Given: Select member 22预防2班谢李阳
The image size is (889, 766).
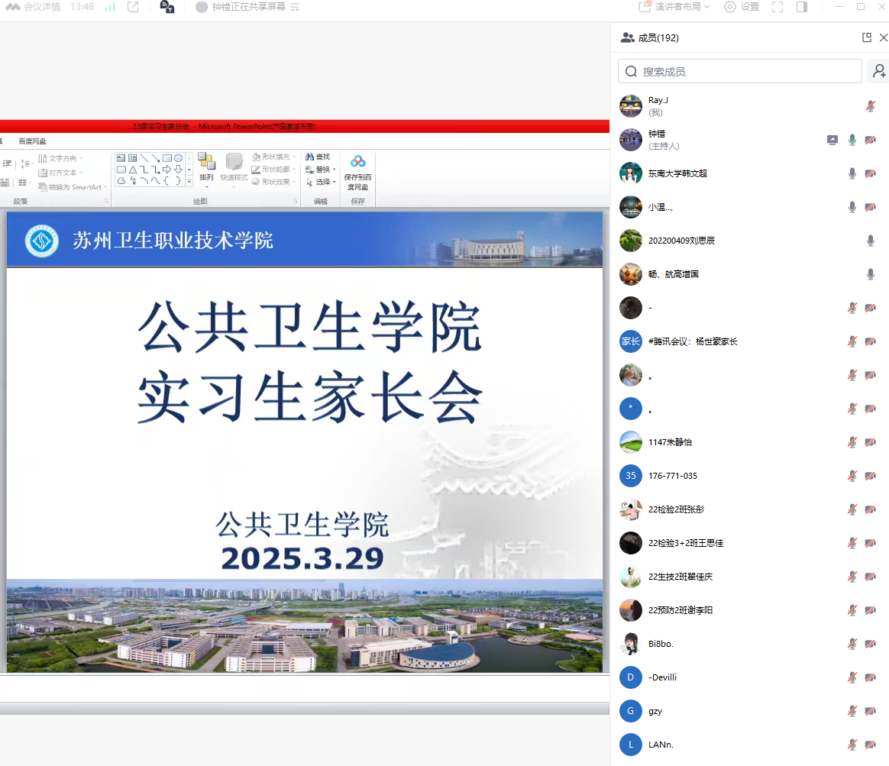Looking at the screenshot, I should coord(749,610).
